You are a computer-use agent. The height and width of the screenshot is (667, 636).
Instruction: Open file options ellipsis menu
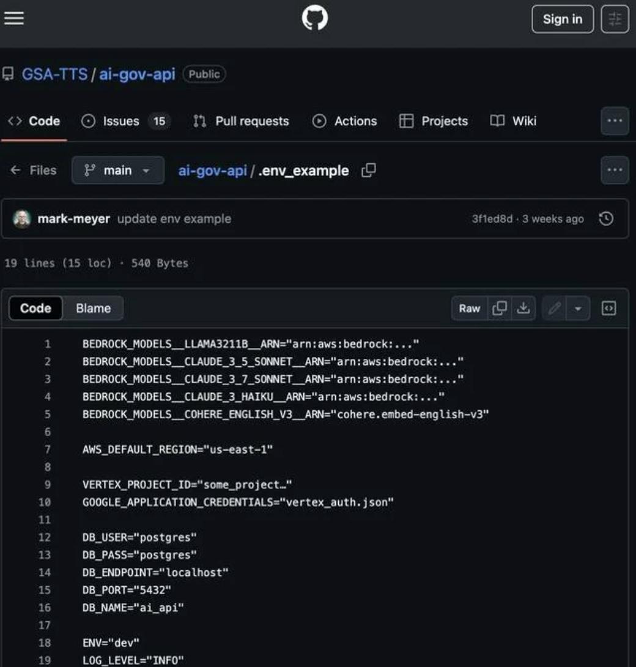coord(615,170)
